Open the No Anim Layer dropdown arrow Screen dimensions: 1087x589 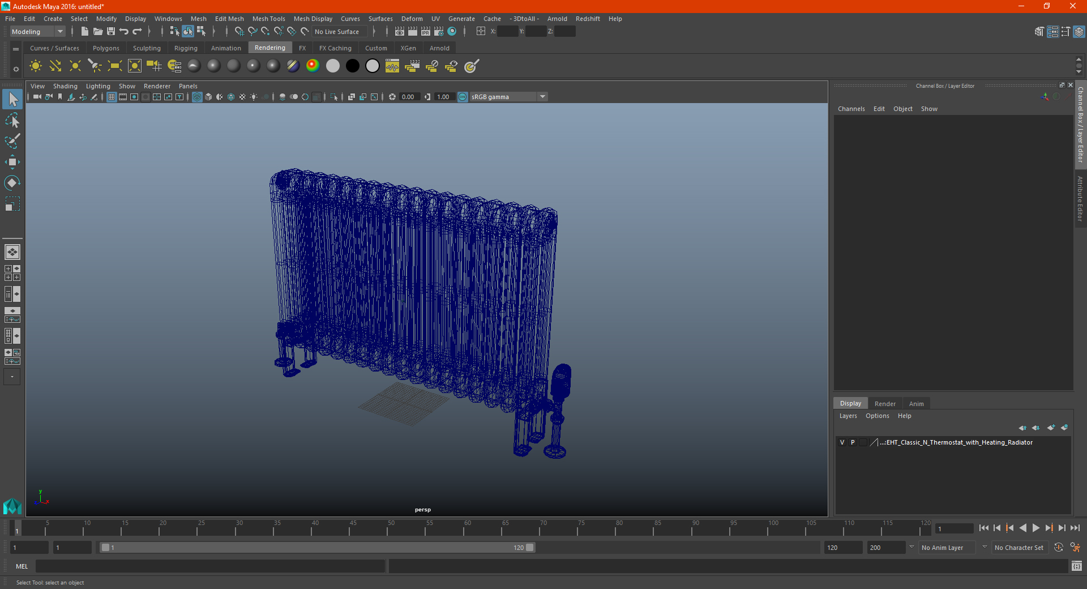[x=912, y=547]
